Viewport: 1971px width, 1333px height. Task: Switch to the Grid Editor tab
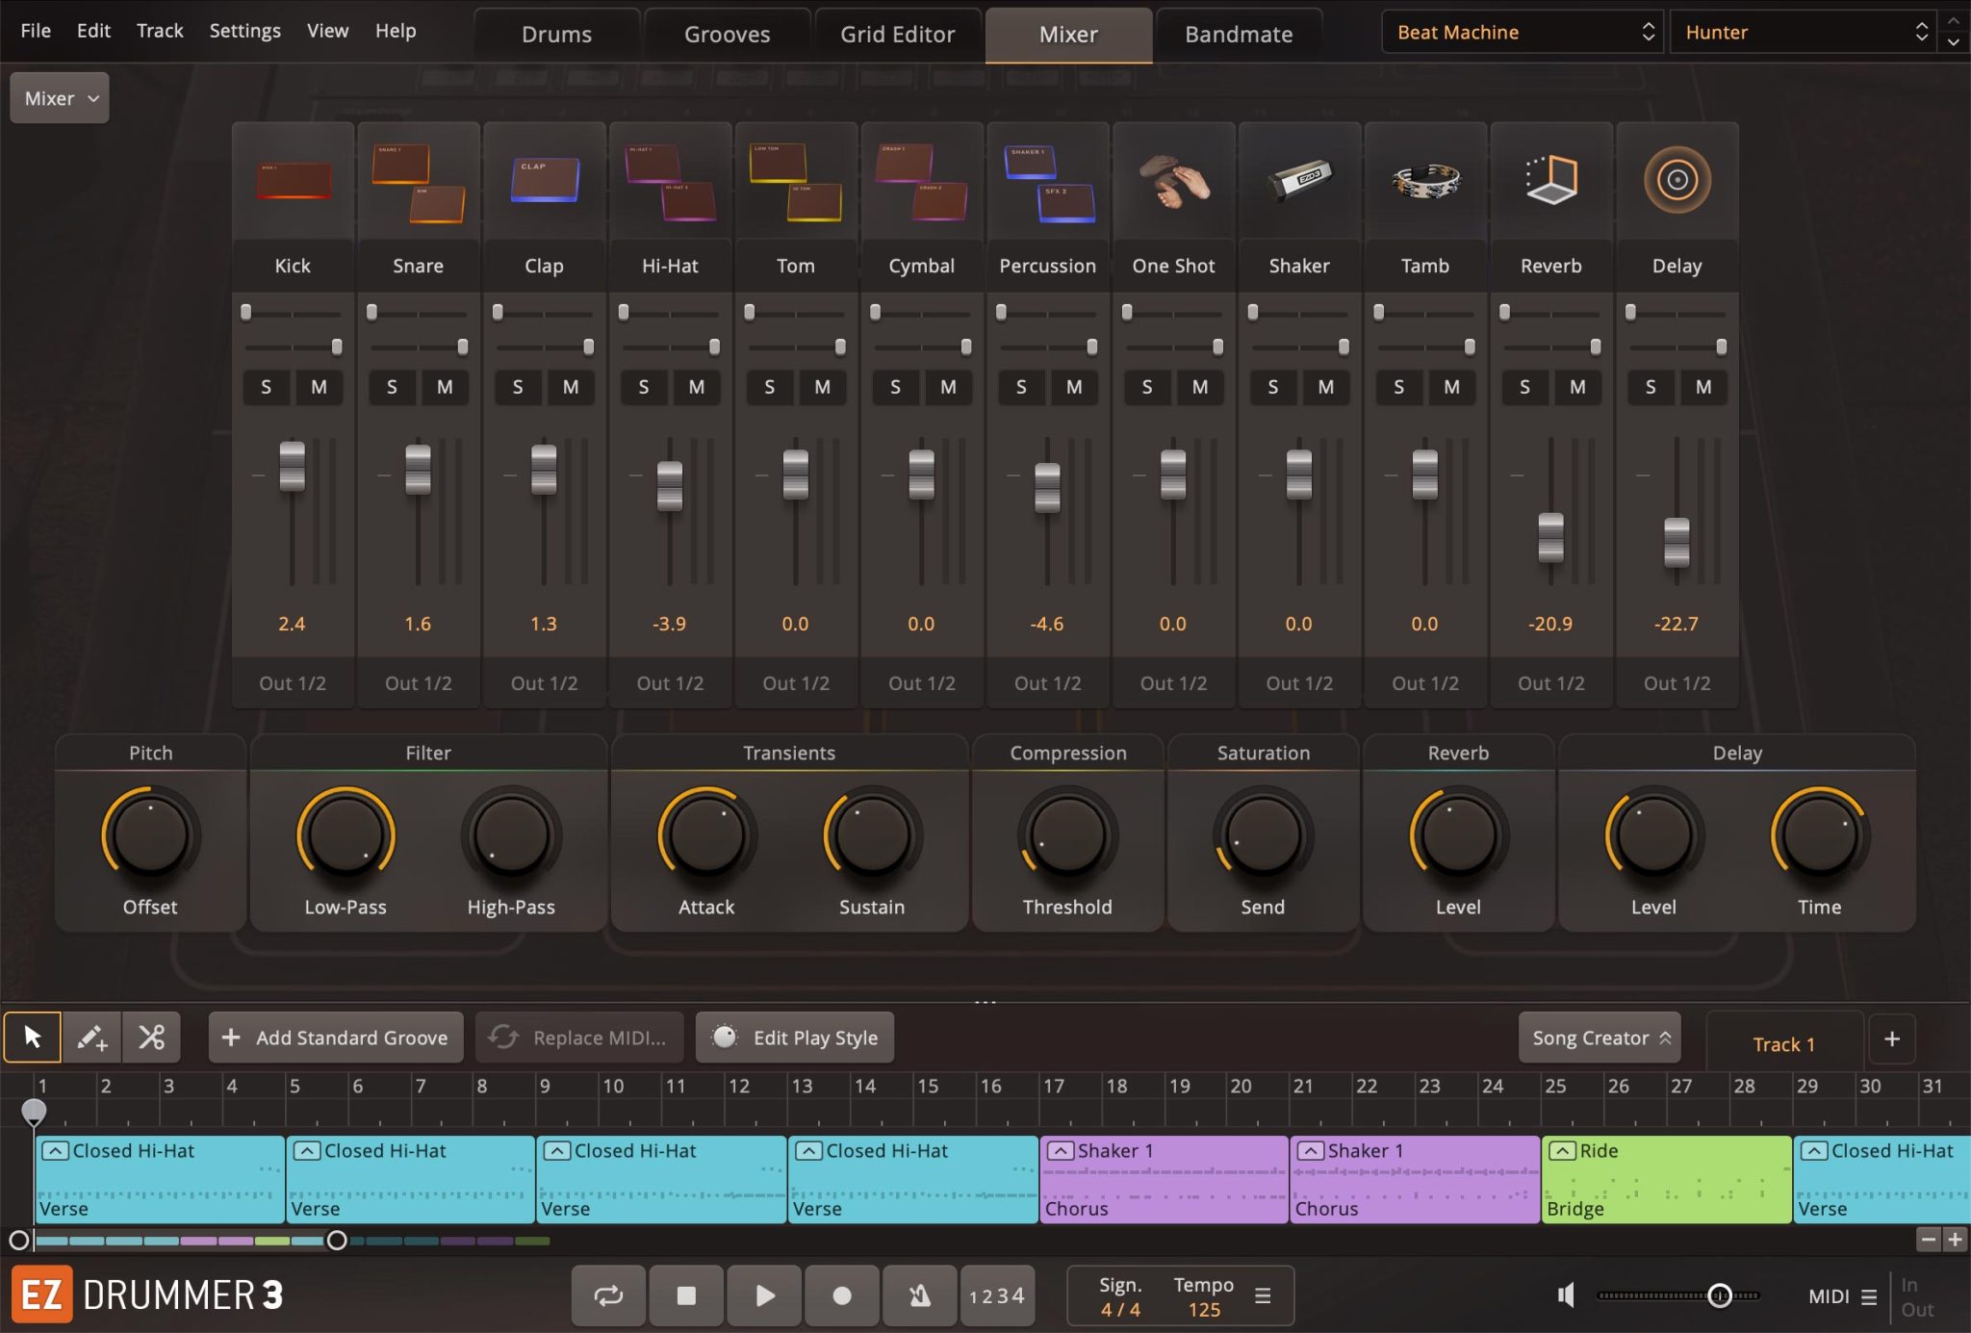(897, 35)
